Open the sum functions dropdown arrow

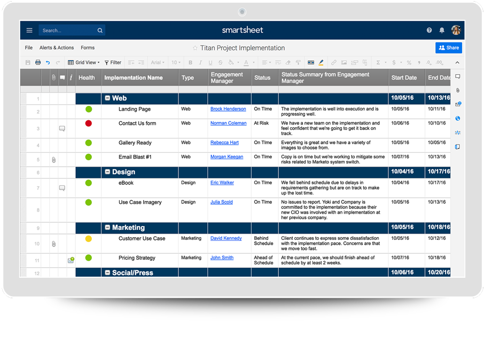pos(386,63)
